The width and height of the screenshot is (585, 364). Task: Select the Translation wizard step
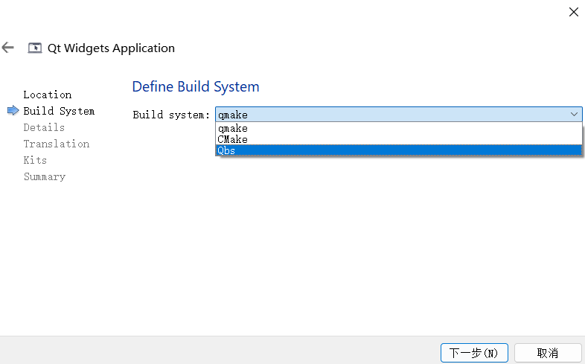click(57, 144)
